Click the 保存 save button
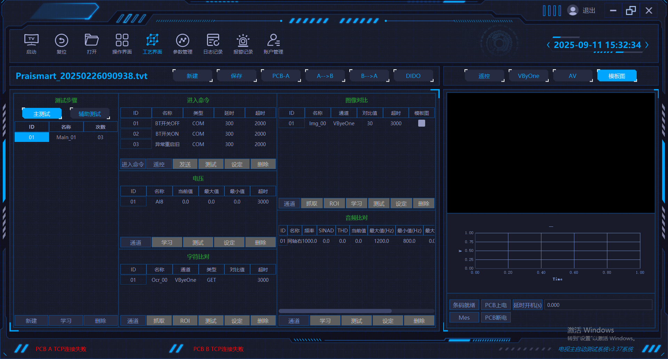Image resolution: width=668 pixels, height=359 pixels. [236, 76]
